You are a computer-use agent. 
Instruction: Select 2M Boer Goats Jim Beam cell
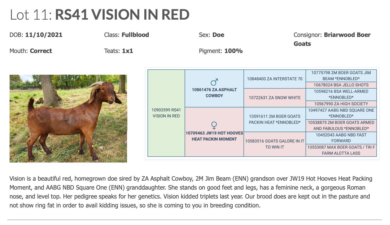[x=341, y=76]
